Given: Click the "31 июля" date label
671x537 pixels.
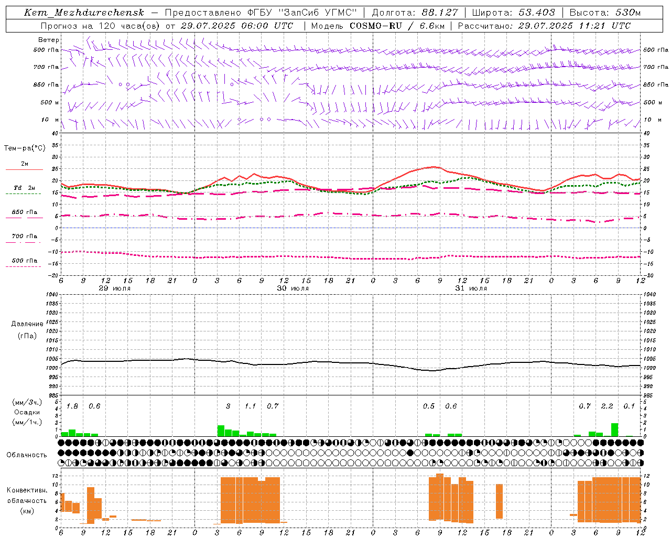Looking at the screenshot, I should click(x=471, y=288).
